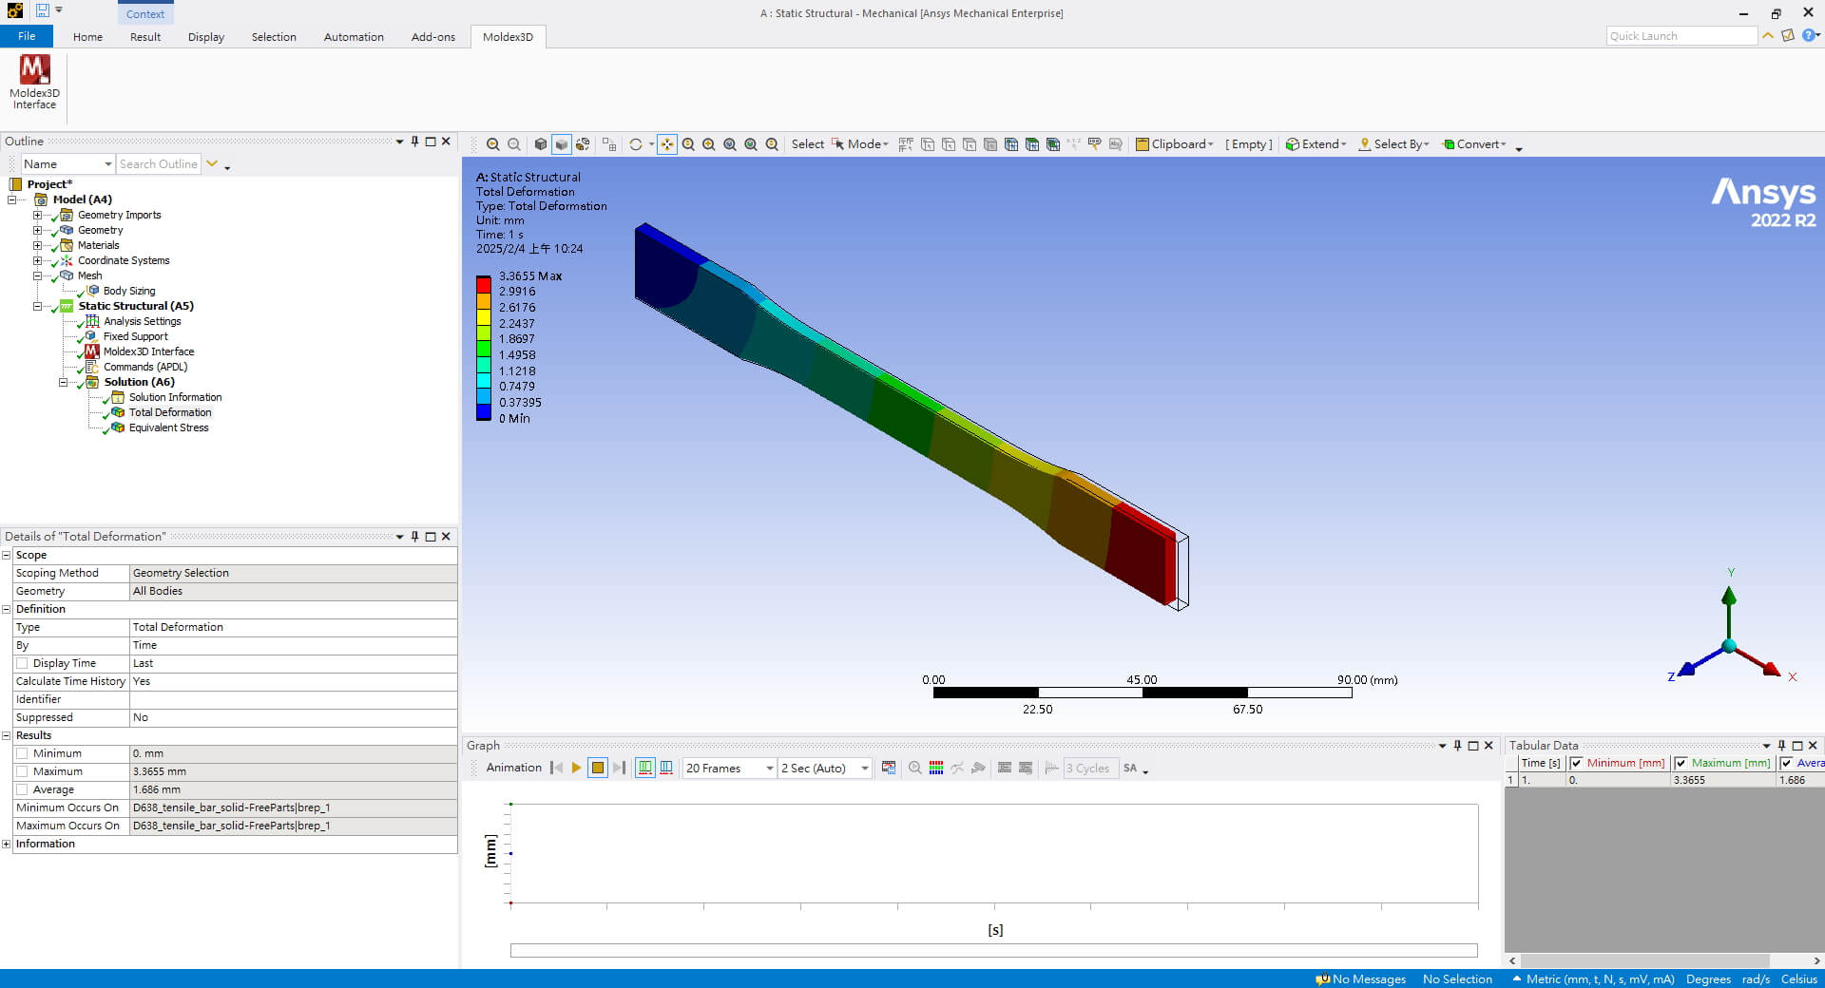
Task: Stop the animation playback
Action: coord(598,768)
